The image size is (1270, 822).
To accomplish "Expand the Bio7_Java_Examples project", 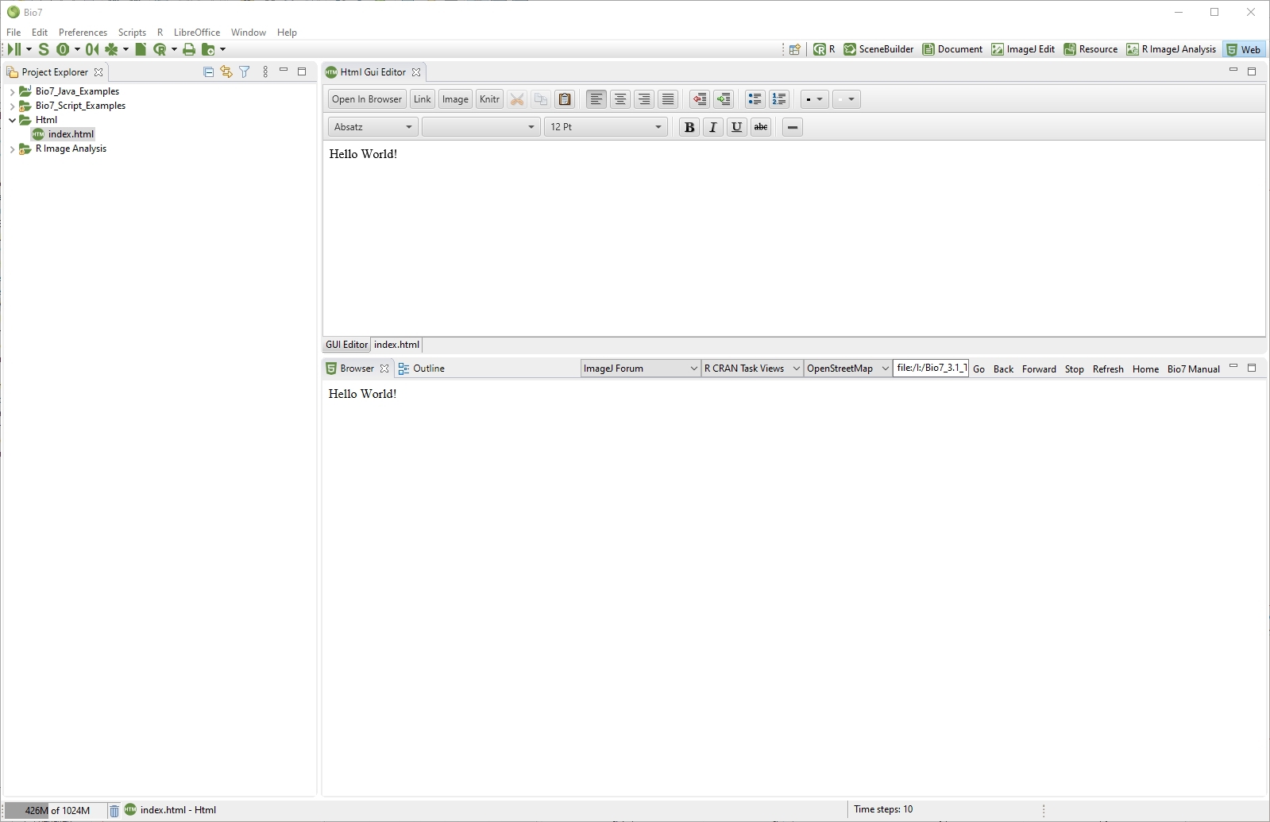I will point(12,92).
